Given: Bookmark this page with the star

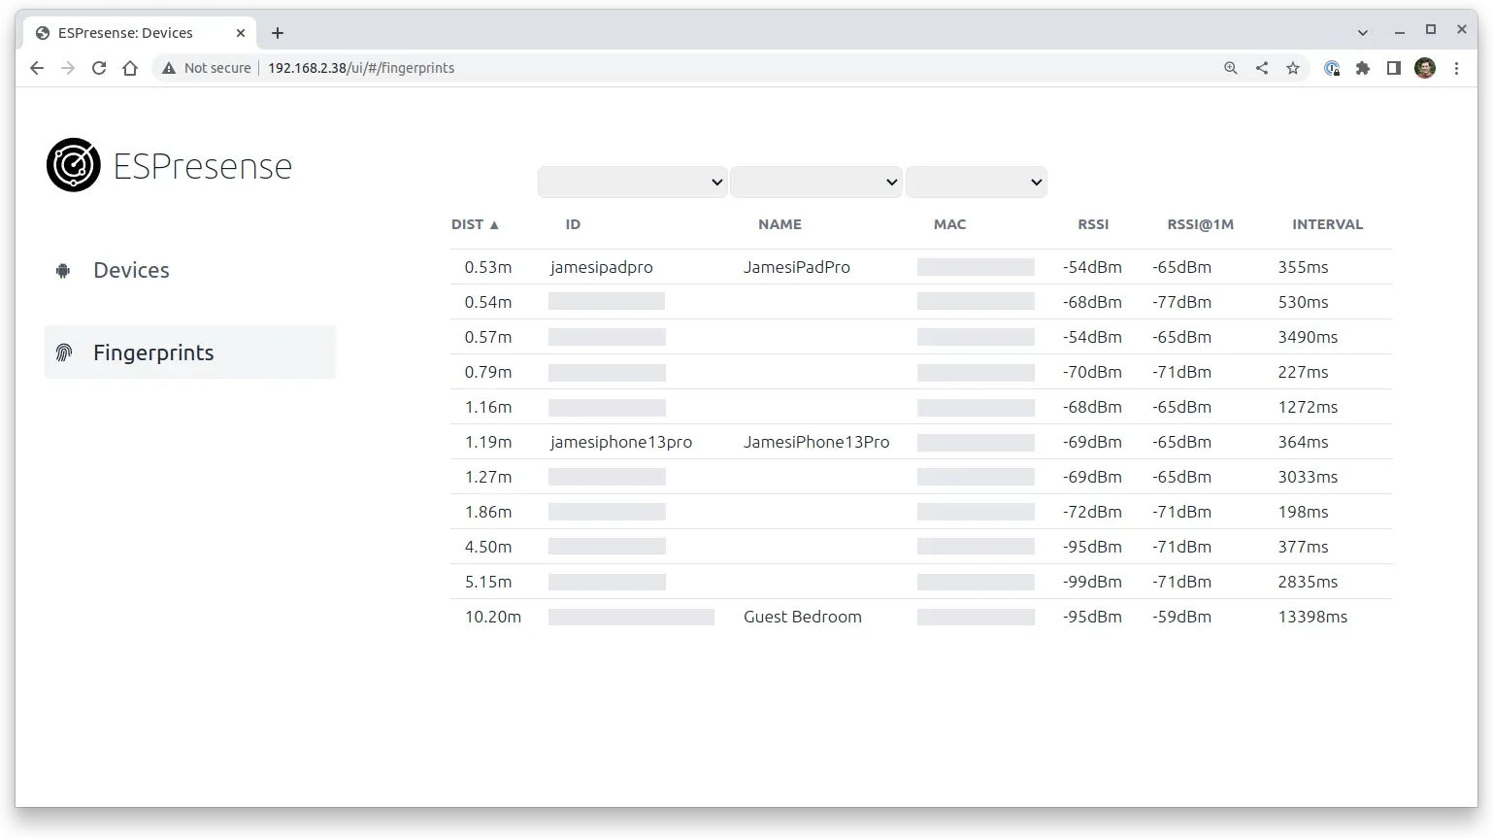Looking at the screenshot, I should click(1293, 68).
